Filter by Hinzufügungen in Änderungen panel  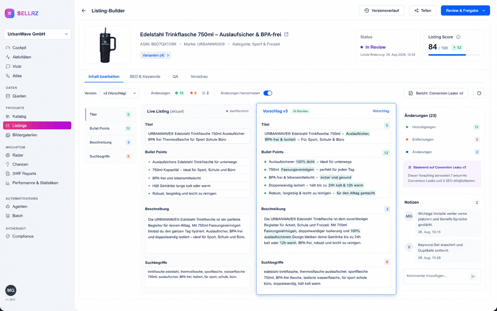pos(442,127)
